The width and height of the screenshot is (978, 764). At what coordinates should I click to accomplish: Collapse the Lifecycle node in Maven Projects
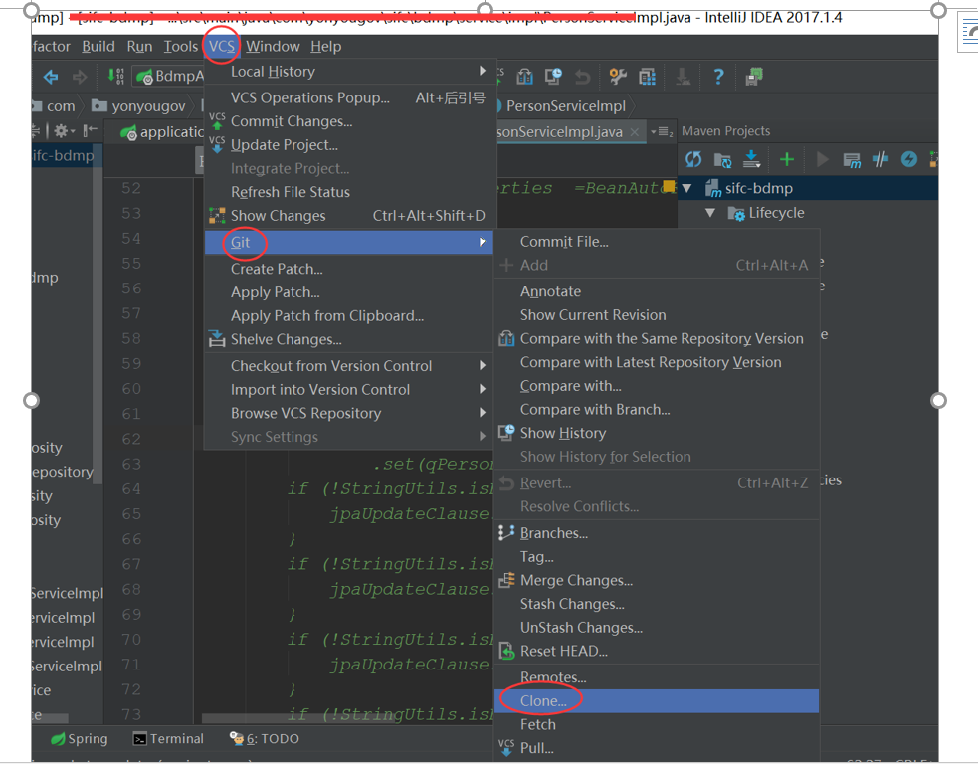pyautogui.click(x=710, y=212)
